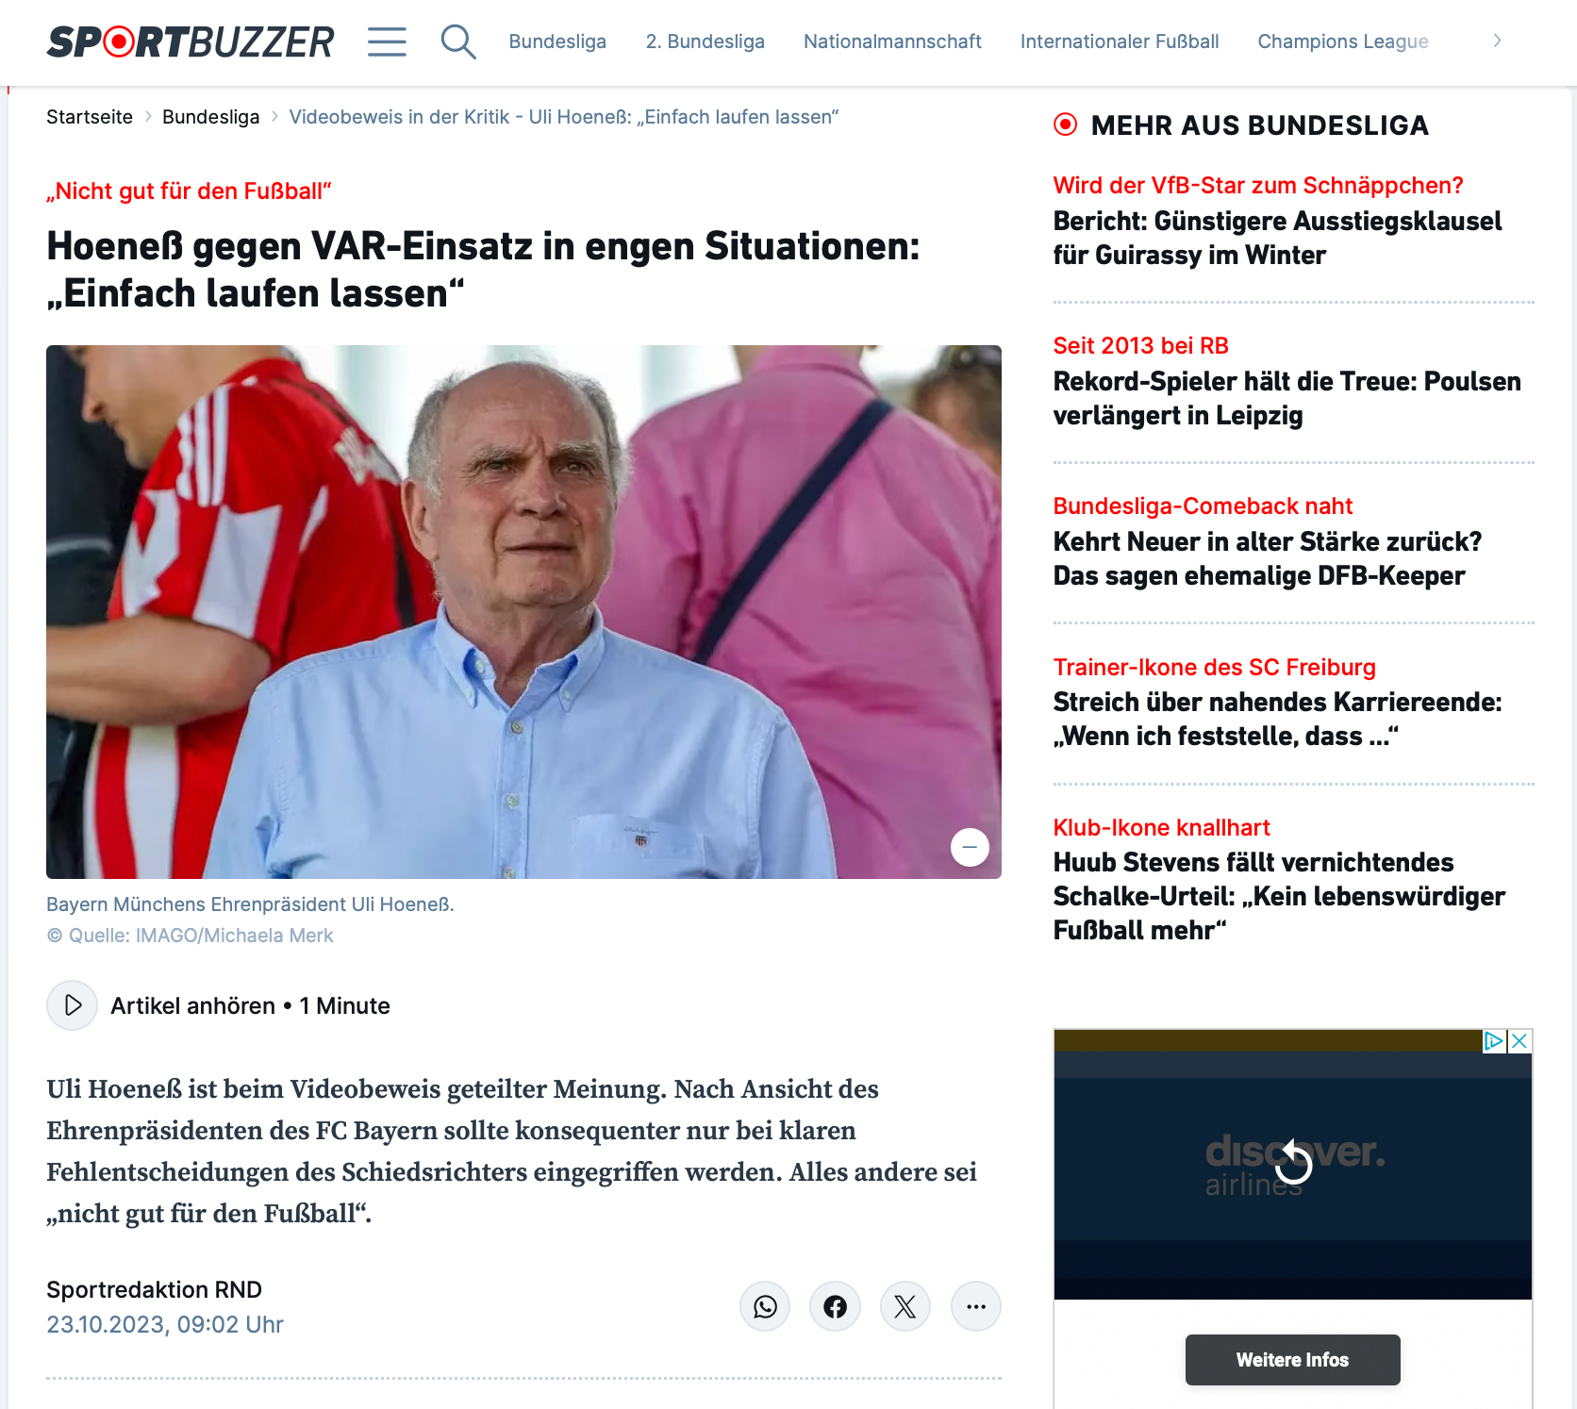Go to the Sportbuzzer logo homepage
The image size is (1577, 1409).
pos(191,41)
